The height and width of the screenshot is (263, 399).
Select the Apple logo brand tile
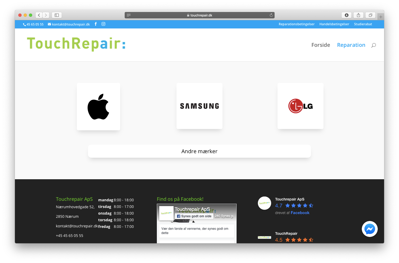click(x=98, y=107)
